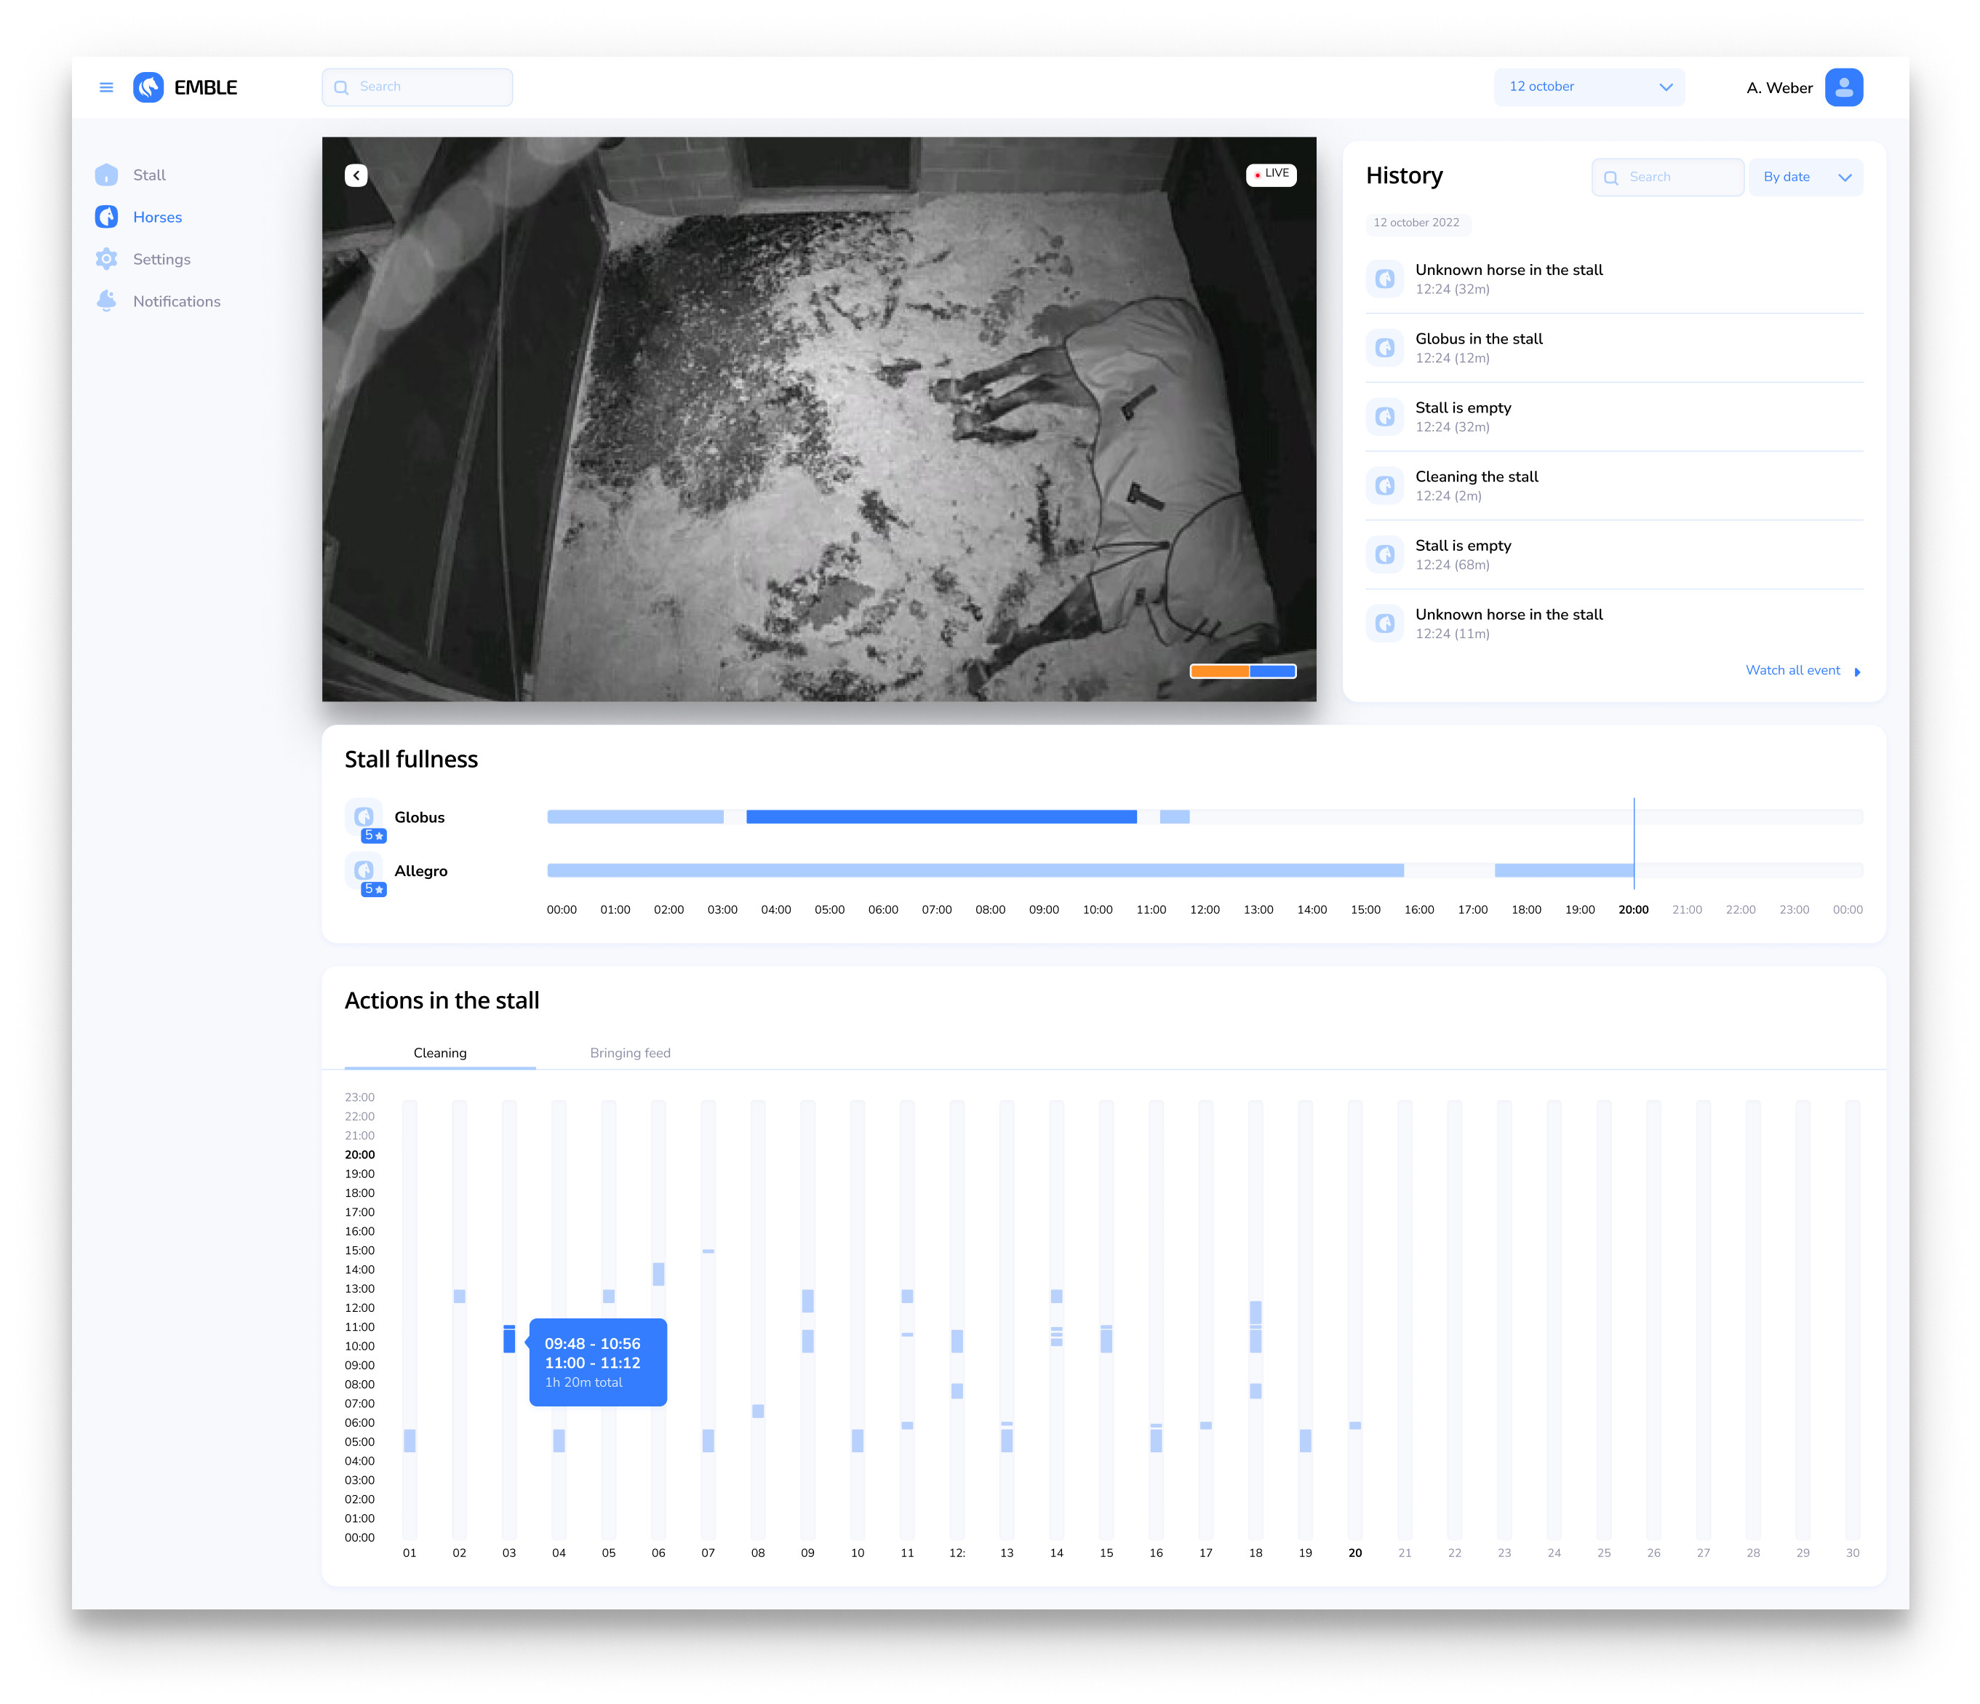Click the 09:48 - 10:56 tooltip
The image size is (1980, 1704).
598,1362
